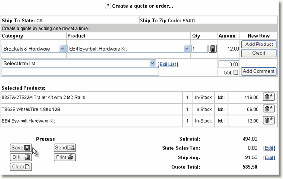The height and width of the screenshot is (179, 283).
Task: Edit the State Sales Tax amount
Action: click(x=269, y=148)
